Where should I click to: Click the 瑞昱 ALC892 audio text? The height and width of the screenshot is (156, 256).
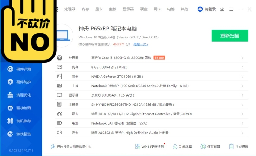click(130, 133)
